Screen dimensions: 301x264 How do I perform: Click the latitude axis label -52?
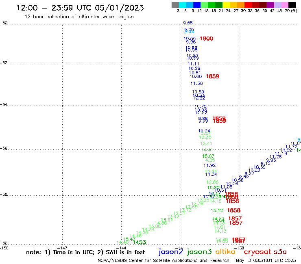[4, 63]
